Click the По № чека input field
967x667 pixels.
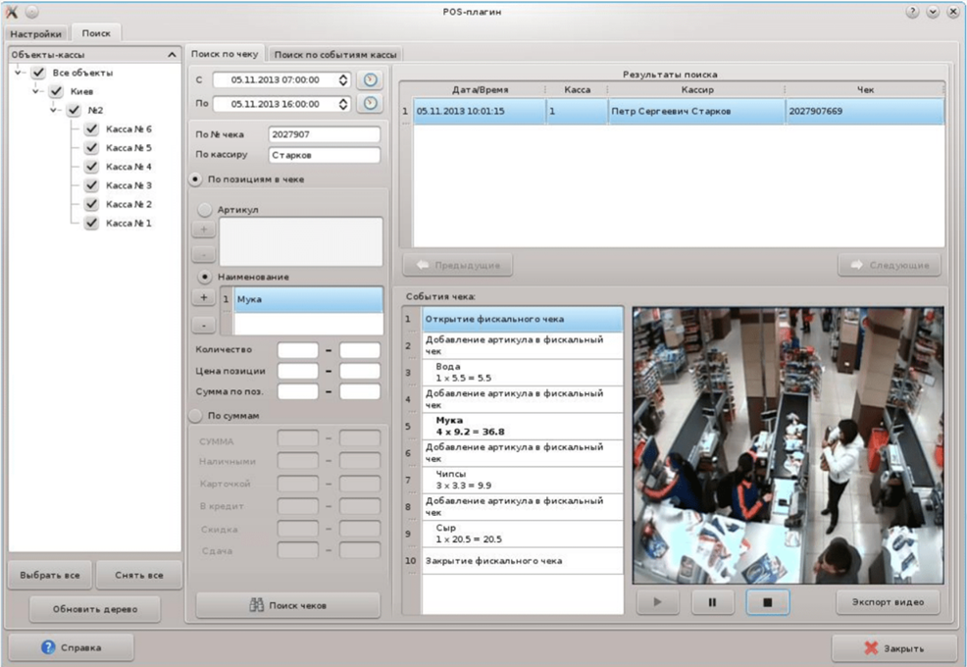point(324,134)
